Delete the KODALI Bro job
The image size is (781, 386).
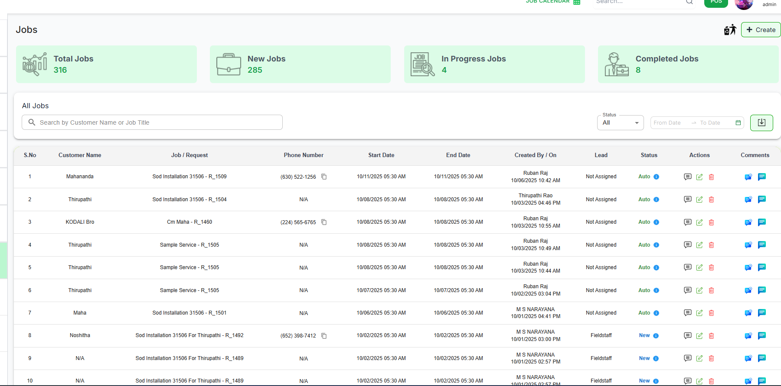coord(711,222)
